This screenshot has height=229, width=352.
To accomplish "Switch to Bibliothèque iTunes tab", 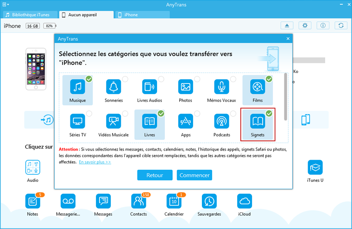I will tap(30, 15).
